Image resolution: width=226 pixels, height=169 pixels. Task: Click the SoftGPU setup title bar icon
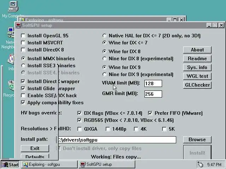point(19,25)
